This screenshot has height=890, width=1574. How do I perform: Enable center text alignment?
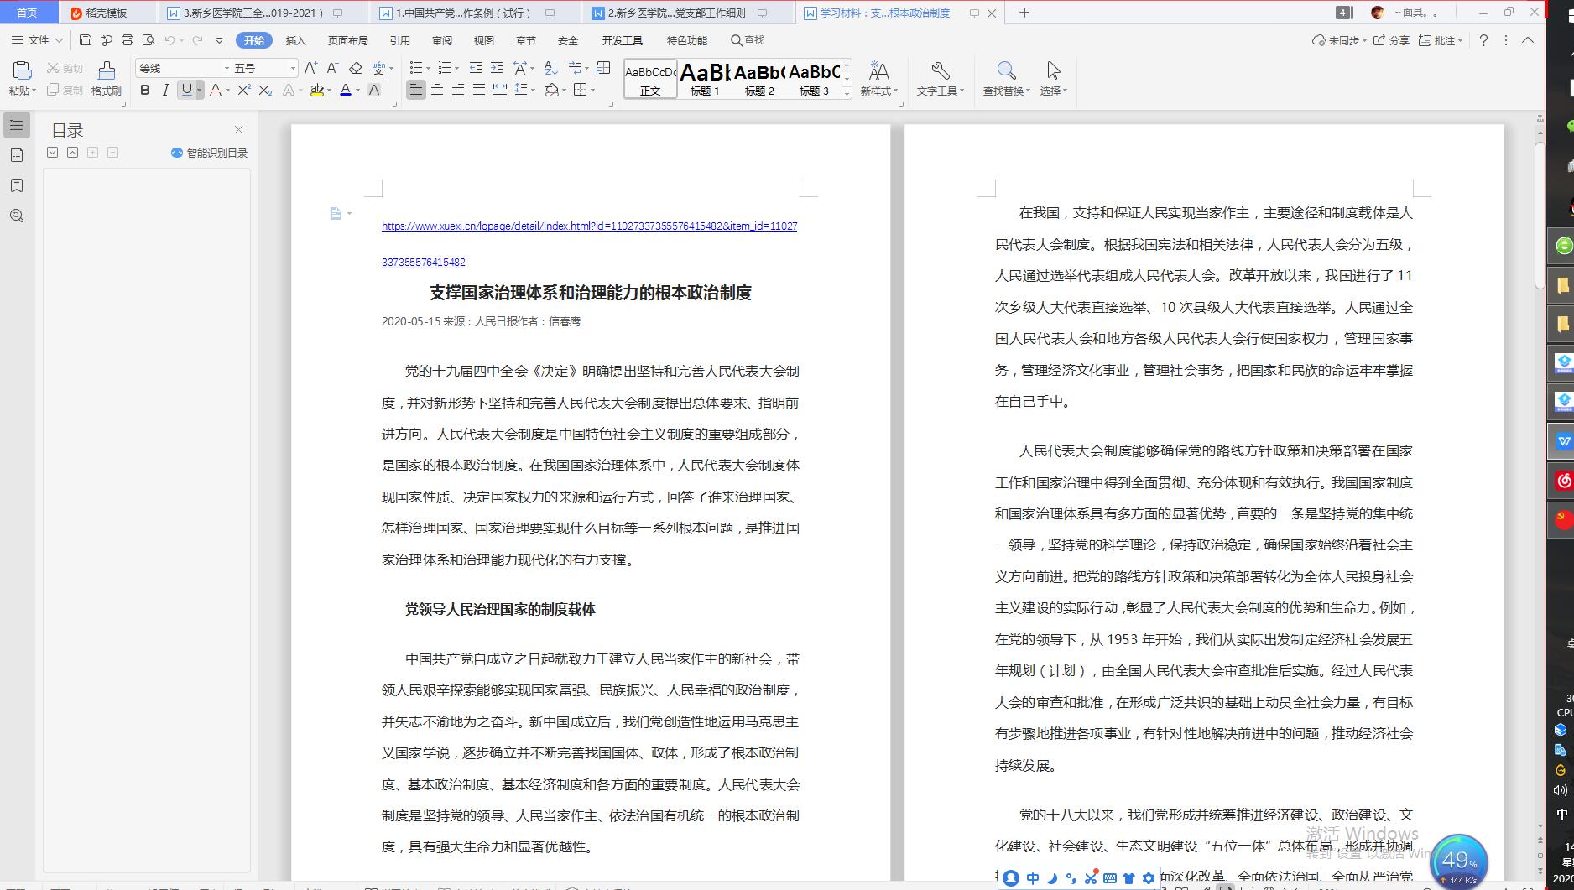436,90
